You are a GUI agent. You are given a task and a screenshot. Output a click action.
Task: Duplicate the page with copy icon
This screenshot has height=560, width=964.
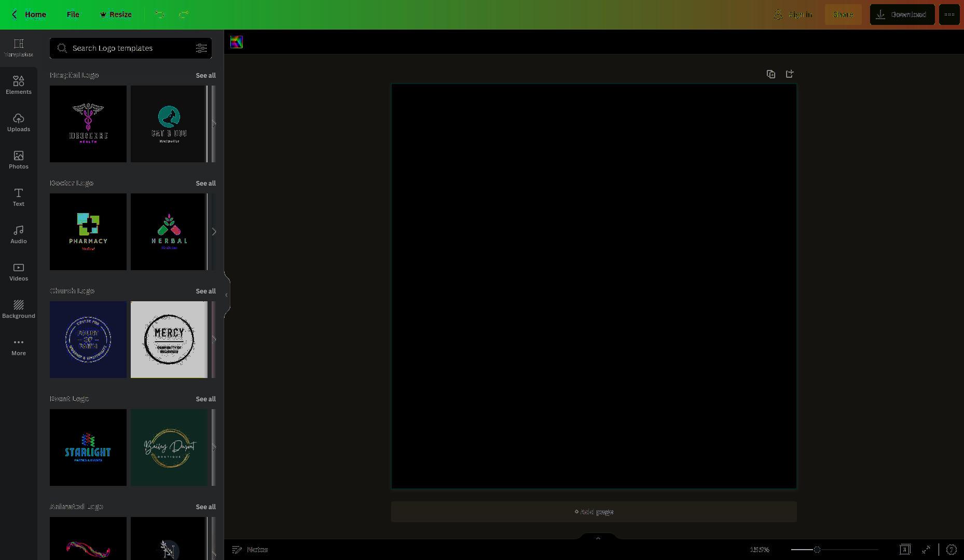click(771, 74)
